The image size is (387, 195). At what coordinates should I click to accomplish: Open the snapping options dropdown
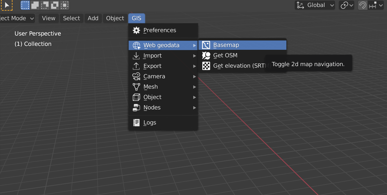376,5
